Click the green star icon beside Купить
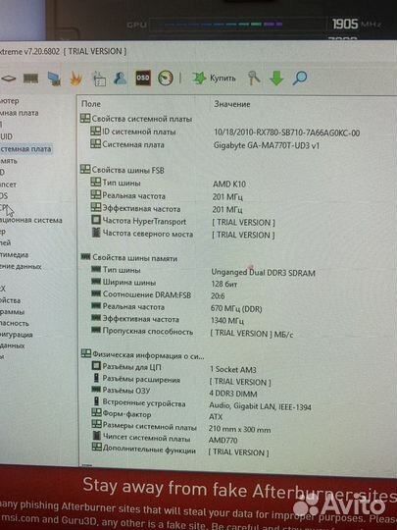 199,79
